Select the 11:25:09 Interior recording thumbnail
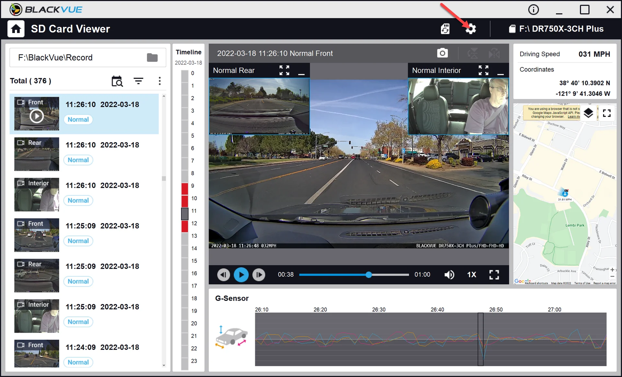Viewport: 622px width, 377px height. (37, 316)
